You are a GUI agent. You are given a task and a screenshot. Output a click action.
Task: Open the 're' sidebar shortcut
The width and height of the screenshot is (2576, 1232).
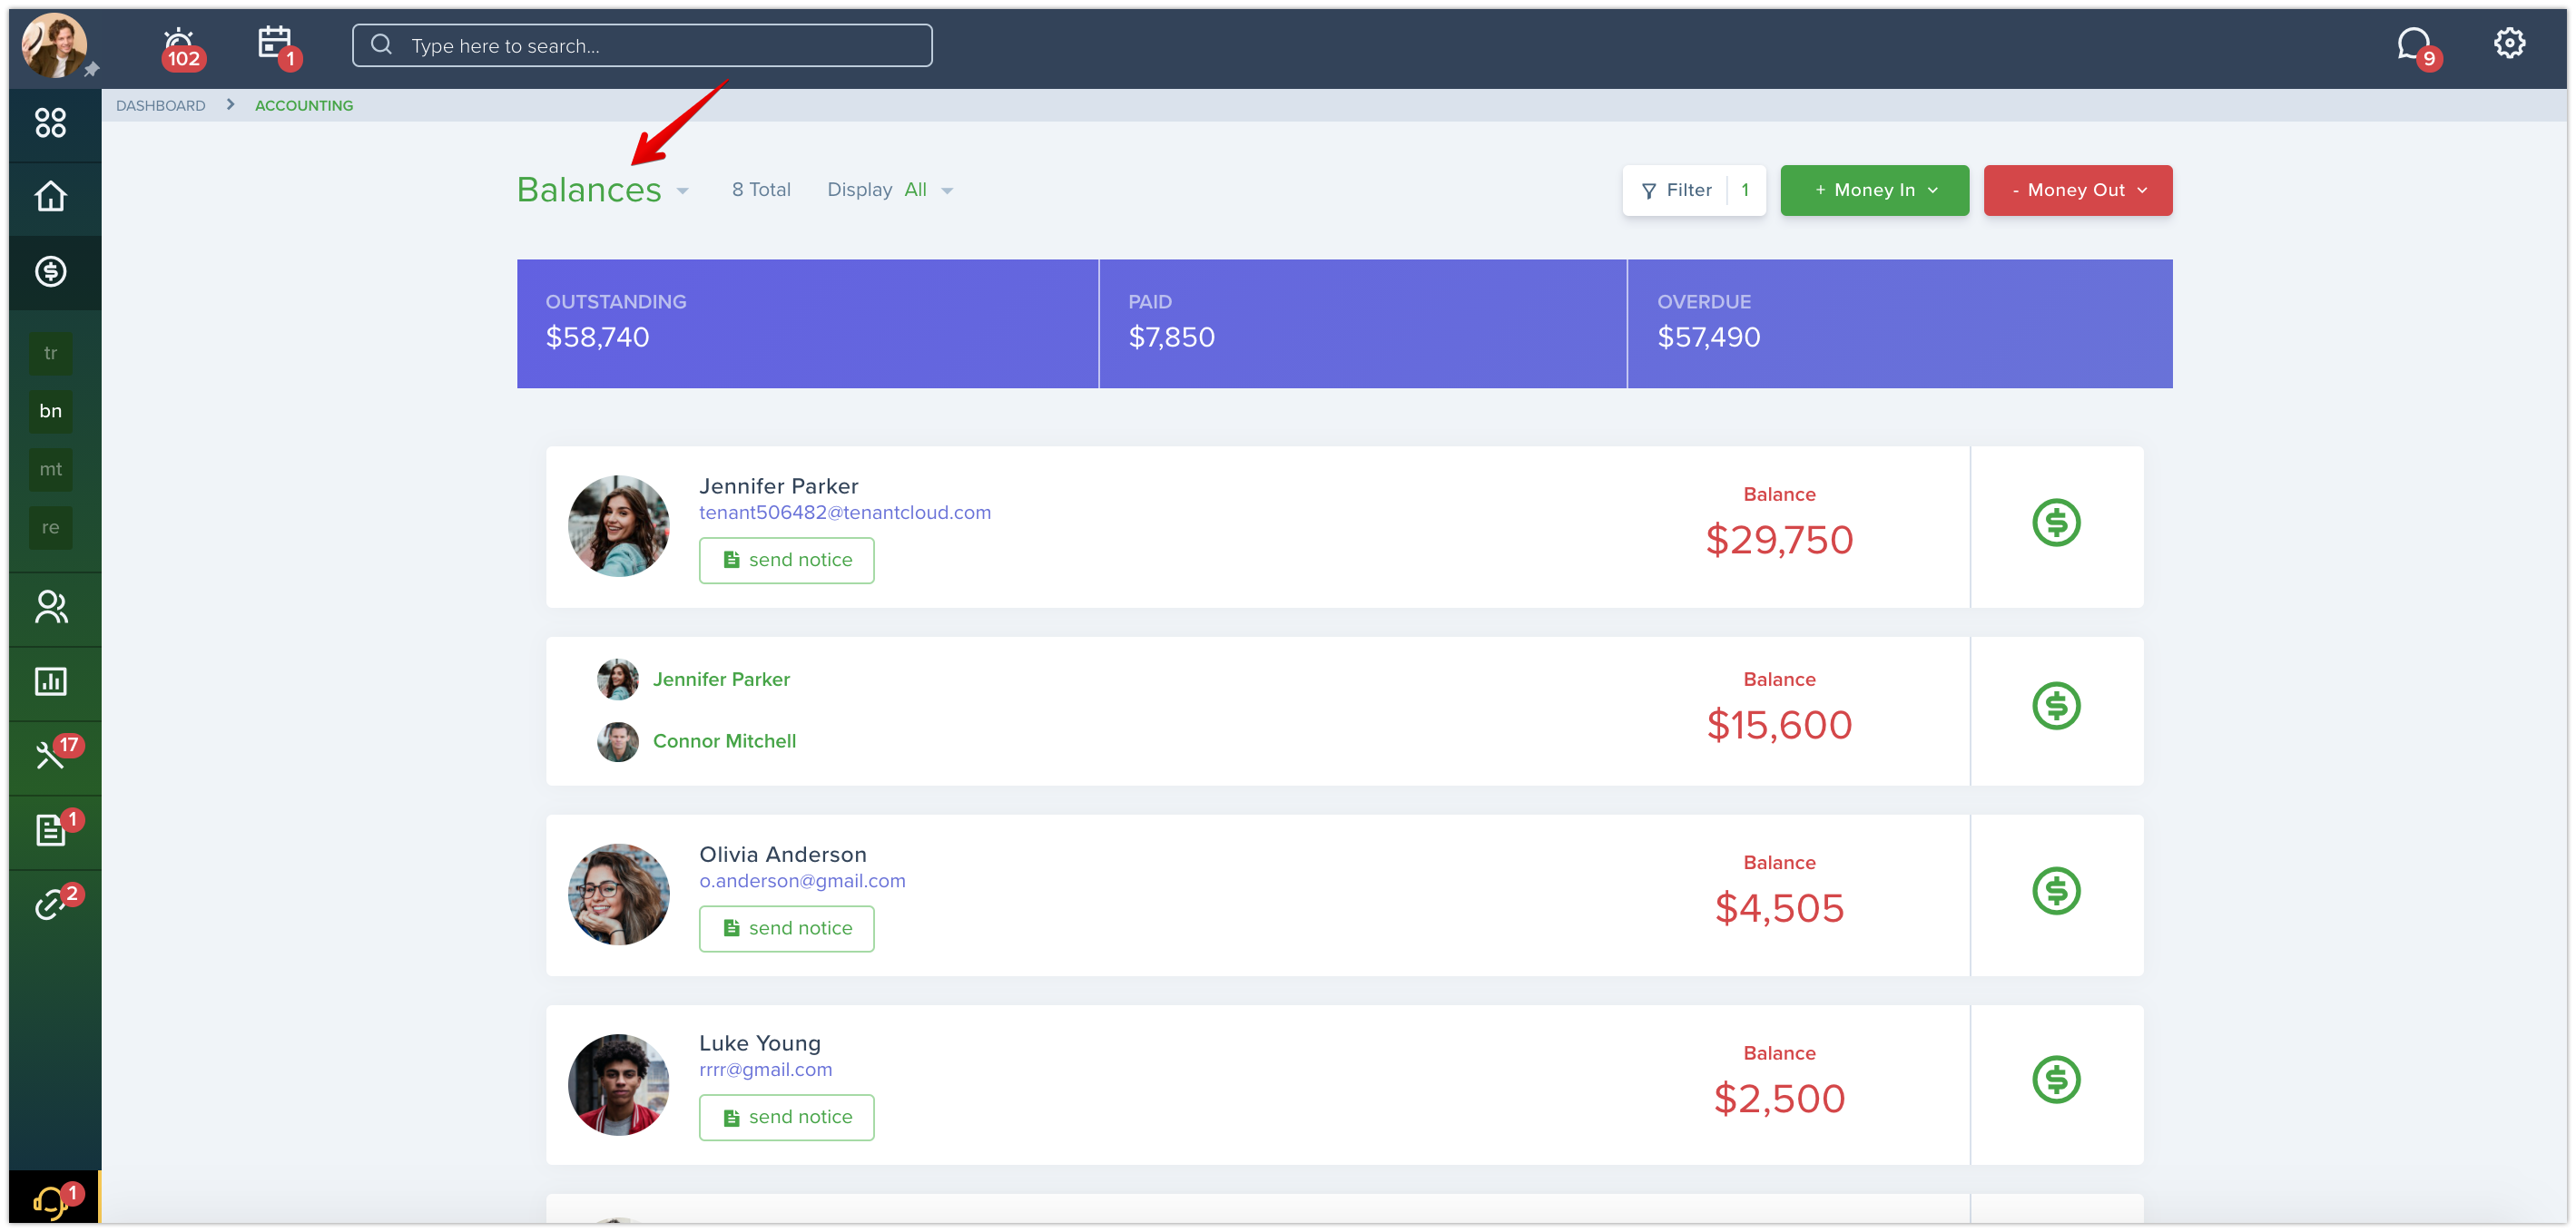point(50,528)
